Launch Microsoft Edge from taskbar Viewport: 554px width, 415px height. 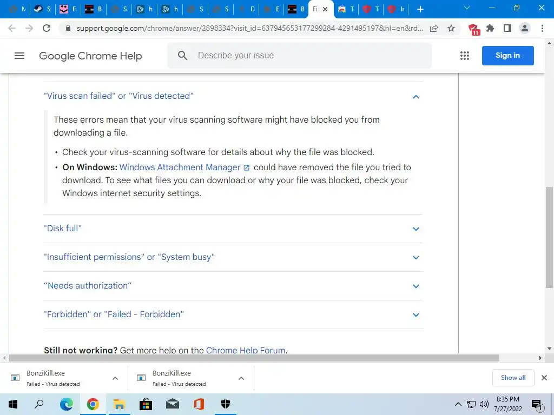point(66,404)
